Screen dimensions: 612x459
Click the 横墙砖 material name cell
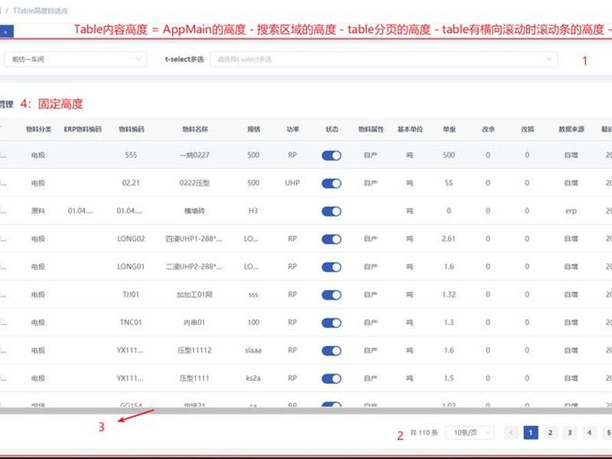click(x=194, y=211)
